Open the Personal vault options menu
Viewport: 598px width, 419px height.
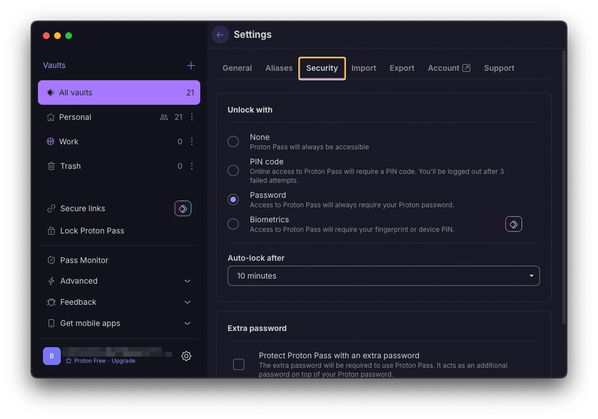point(192,117)
